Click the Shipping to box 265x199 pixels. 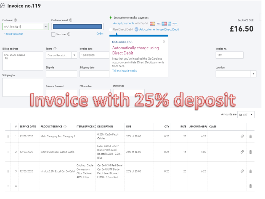[23, 87]
